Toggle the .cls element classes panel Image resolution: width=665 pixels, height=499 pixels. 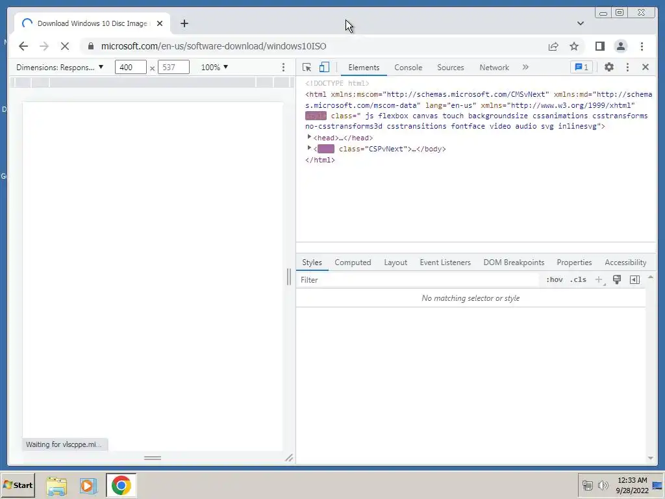[578, 279]
